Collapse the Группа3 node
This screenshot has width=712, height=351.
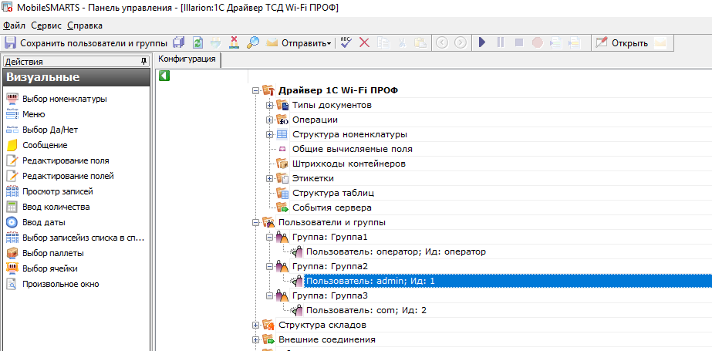click(270, 296)
